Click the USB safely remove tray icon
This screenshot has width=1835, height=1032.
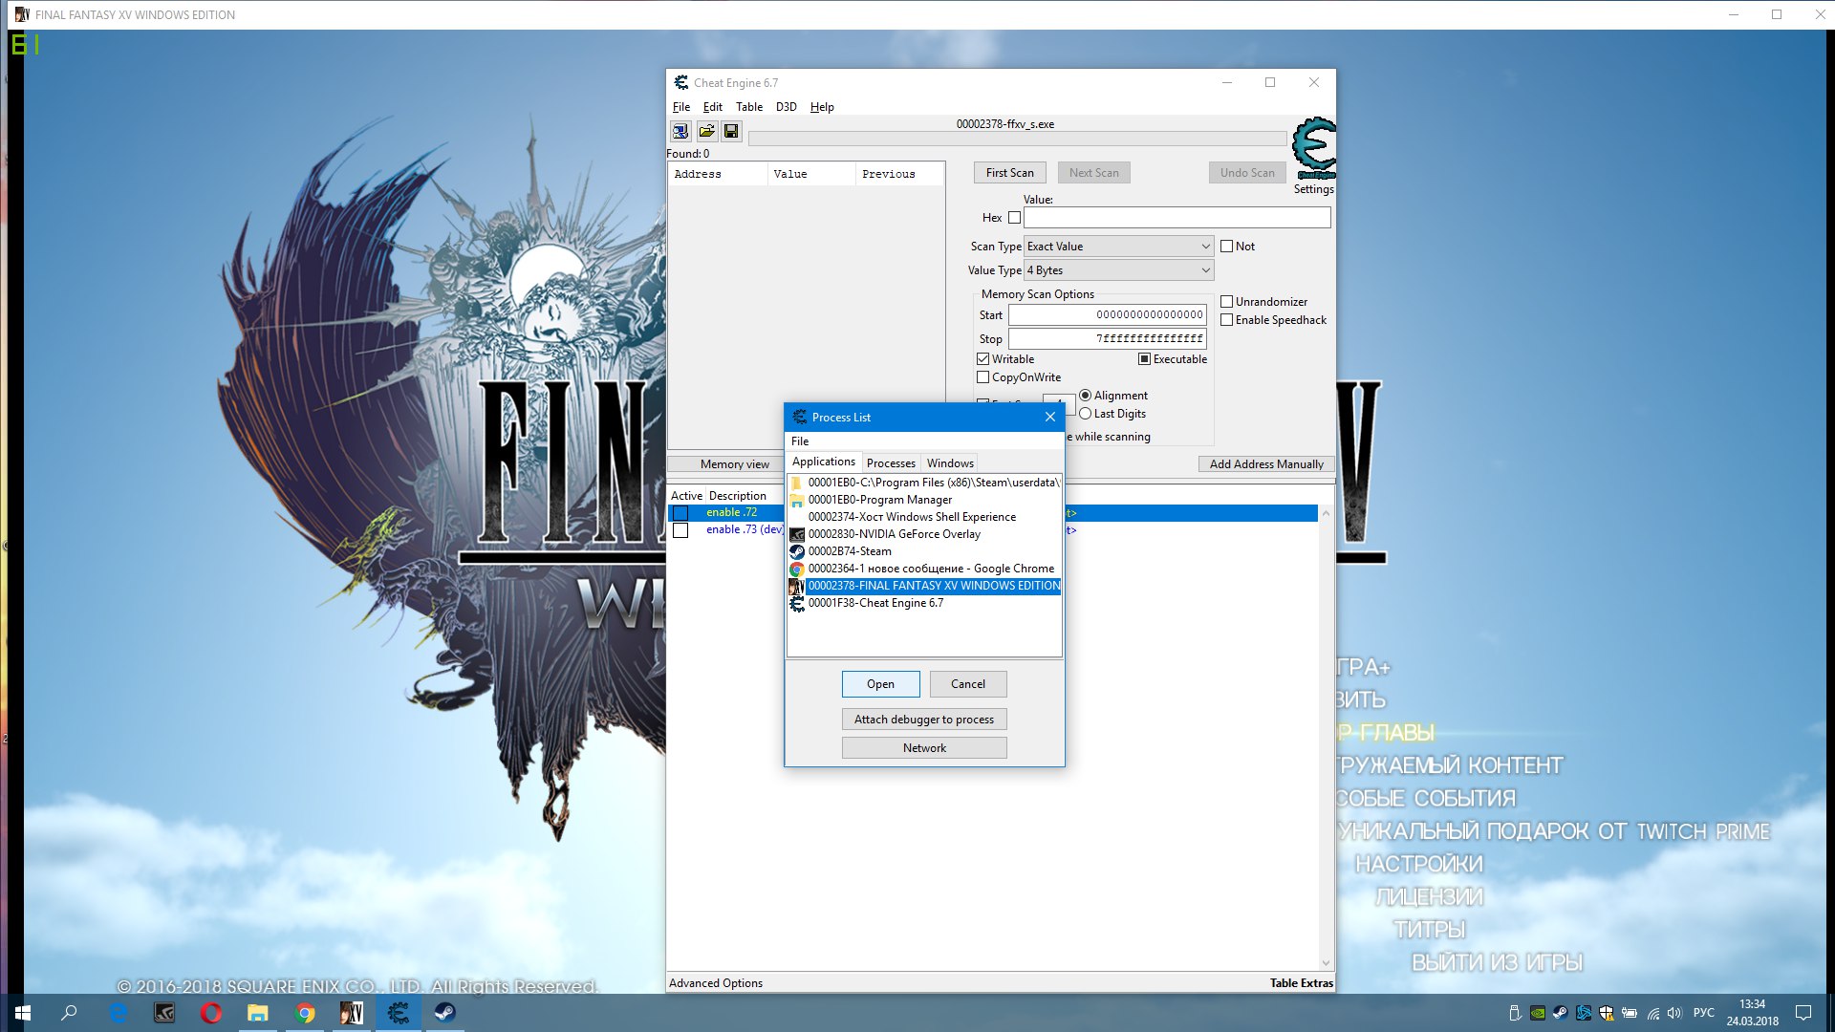(x=1515, y=1013)
